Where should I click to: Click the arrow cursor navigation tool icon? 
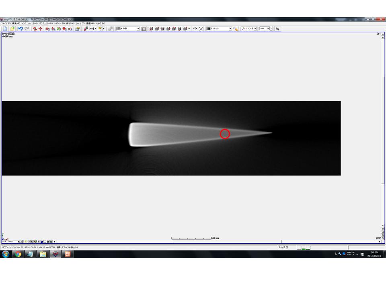tap(278, 29)
